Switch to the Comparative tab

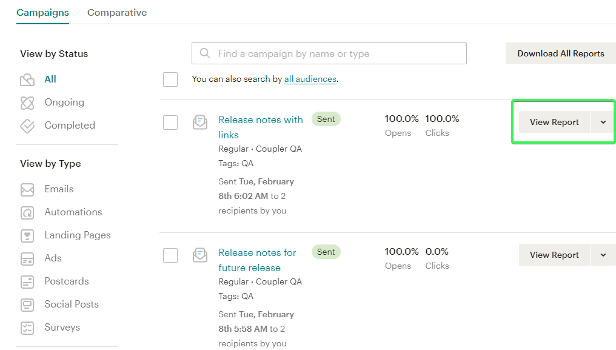point(117,13)
